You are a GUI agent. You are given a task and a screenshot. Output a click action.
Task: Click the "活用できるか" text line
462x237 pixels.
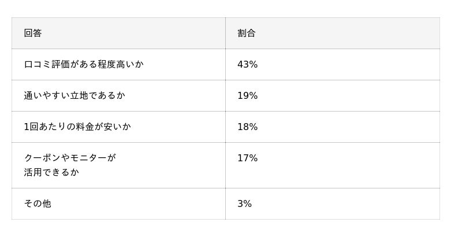[51, 172]
